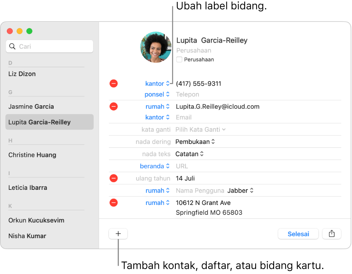This screenshot has height=274, width=352.
Task: Click in the Cari search field
Action: click(50, 46)
